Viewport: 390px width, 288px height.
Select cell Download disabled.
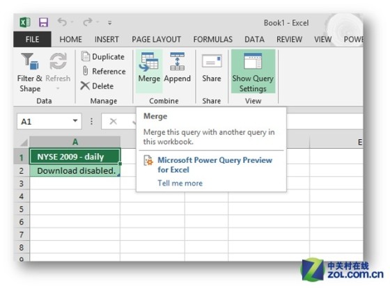click(75, 170)
